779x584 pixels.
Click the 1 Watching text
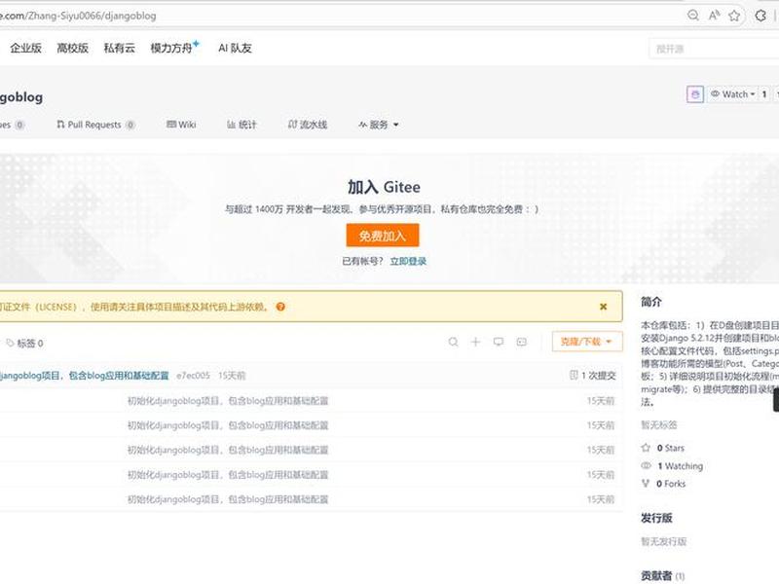[x=680, y=466]
